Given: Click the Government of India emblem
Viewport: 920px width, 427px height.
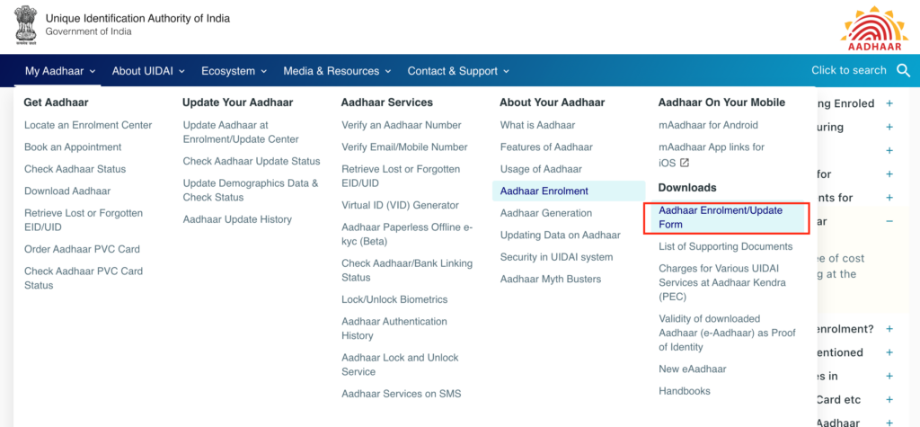Looking at the screenshot, I should pos(26,25).
